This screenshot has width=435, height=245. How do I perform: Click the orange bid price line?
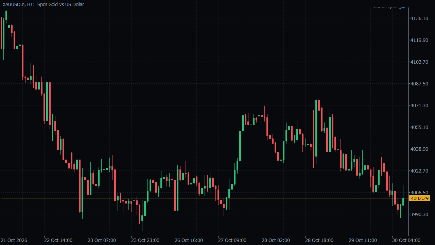click(x=204, y=198)
